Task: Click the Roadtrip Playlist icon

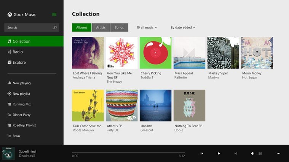Action: [10, 125]
